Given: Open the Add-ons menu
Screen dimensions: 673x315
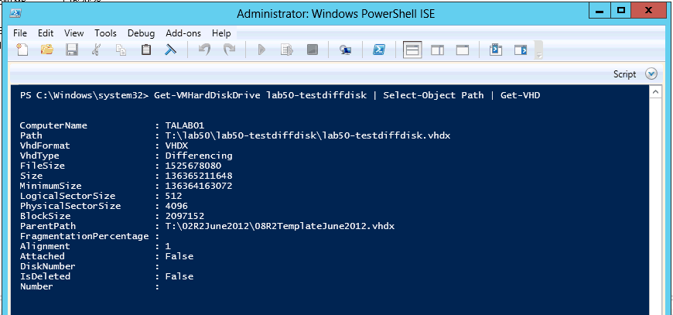Looking at the screenshot, I should [x=183, y=33].
